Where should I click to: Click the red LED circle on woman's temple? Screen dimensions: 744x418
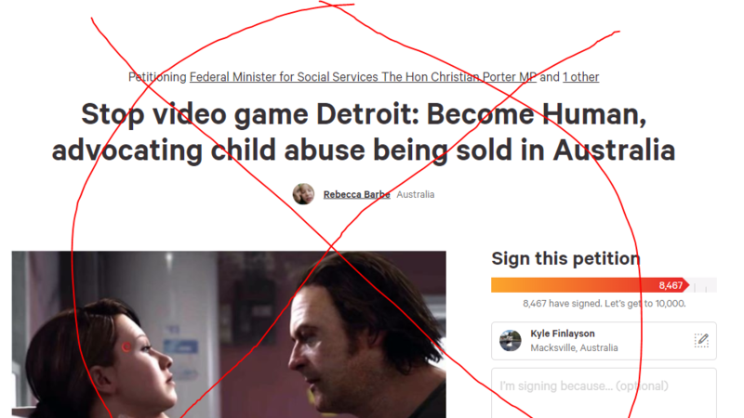[x=126, y=346]
